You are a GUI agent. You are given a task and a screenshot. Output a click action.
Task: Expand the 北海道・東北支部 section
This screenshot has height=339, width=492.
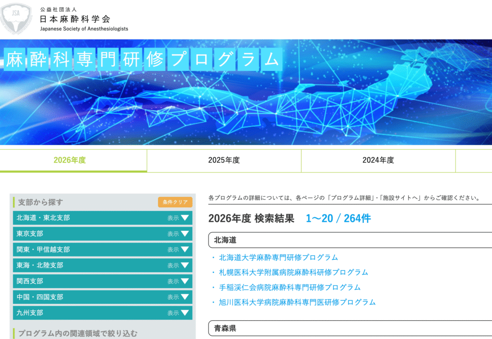(102, 218)
